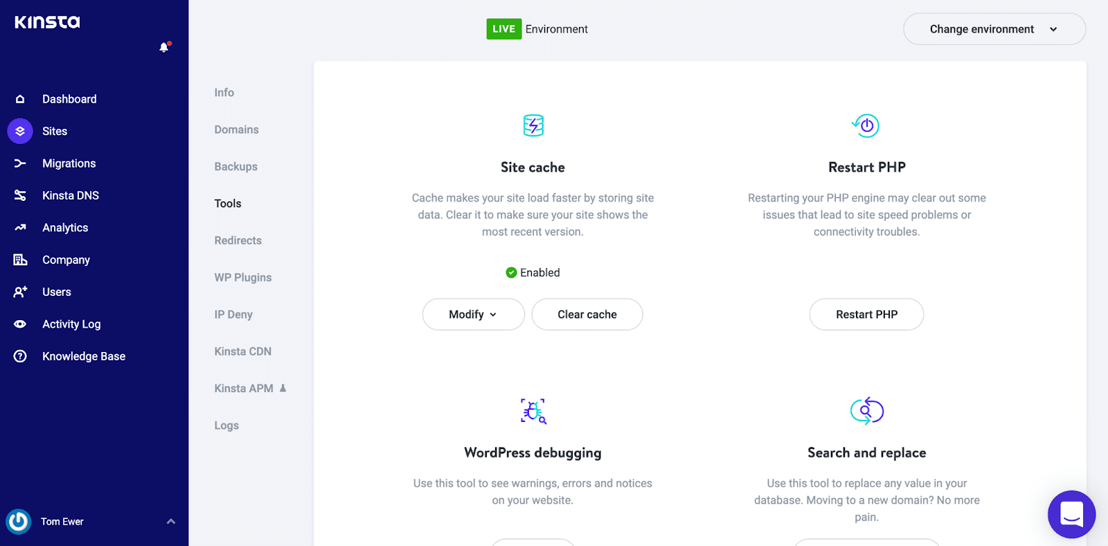
Task: Click the Site cache database icon
Action: 533,125
